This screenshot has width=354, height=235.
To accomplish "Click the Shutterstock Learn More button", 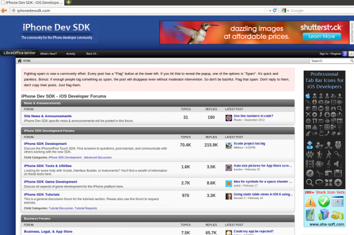I will (321, 36).
